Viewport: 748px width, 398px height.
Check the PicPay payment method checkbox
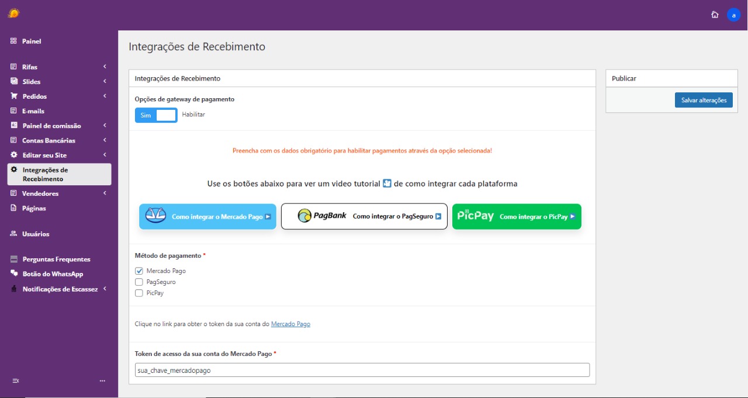139,293
